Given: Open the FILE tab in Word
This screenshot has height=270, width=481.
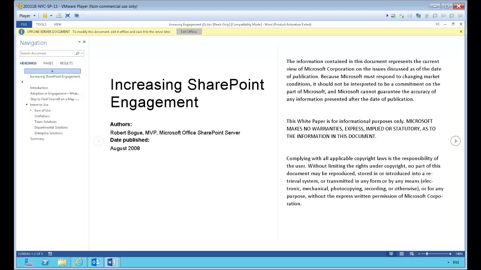Looking at the screenshot, I should [24, 24].
